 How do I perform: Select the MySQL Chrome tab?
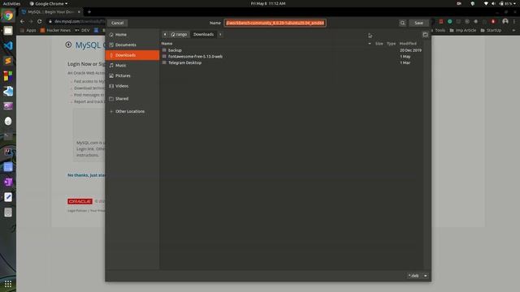click(51, 12)
